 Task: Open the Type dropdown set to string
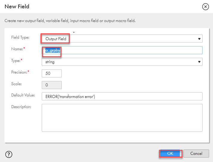[119, 62]
